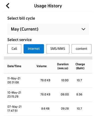Select the Call service tab
The image size is (100, 116).
click(x=14, y=49)
